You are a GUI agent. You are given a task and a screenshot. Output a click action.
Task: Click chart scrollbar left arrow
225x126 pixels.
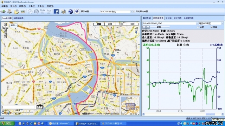click(x=143, y=114)
